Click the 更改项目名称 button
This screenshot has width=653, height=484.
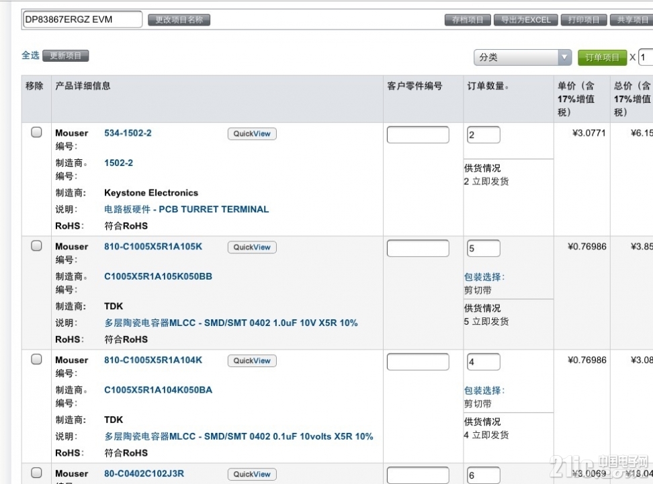[179, 20]
